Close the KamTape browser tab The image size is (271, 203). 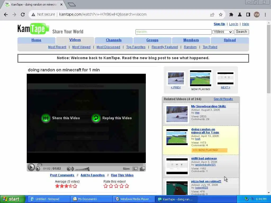(61, 5)
